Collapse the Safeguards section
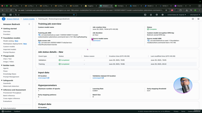 pyautogui.click(x=2, y=80)
